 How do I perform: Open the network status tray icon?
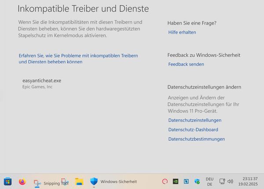(222, 182)
